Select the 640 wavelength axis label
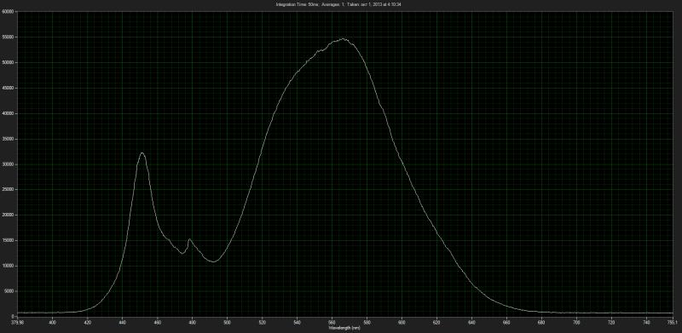 472,323
